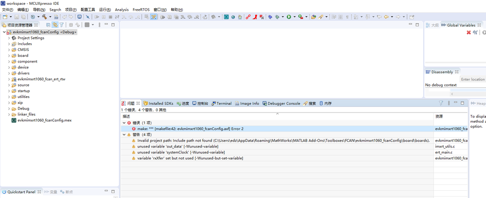Click the Run with coverage icon
Screen dimensions: 486x198
click(x=300, y=17)
